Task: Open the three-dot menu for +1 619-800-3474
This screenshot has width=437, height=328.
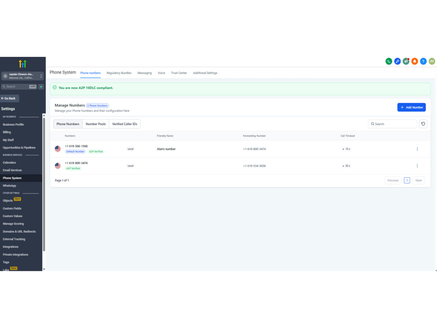Action: coord(417,166)
